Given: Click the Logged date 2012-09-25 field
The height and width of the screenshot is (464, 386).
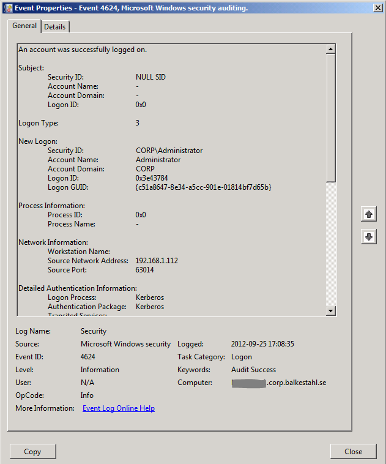Looking at the screenshot, I should 262,344.
